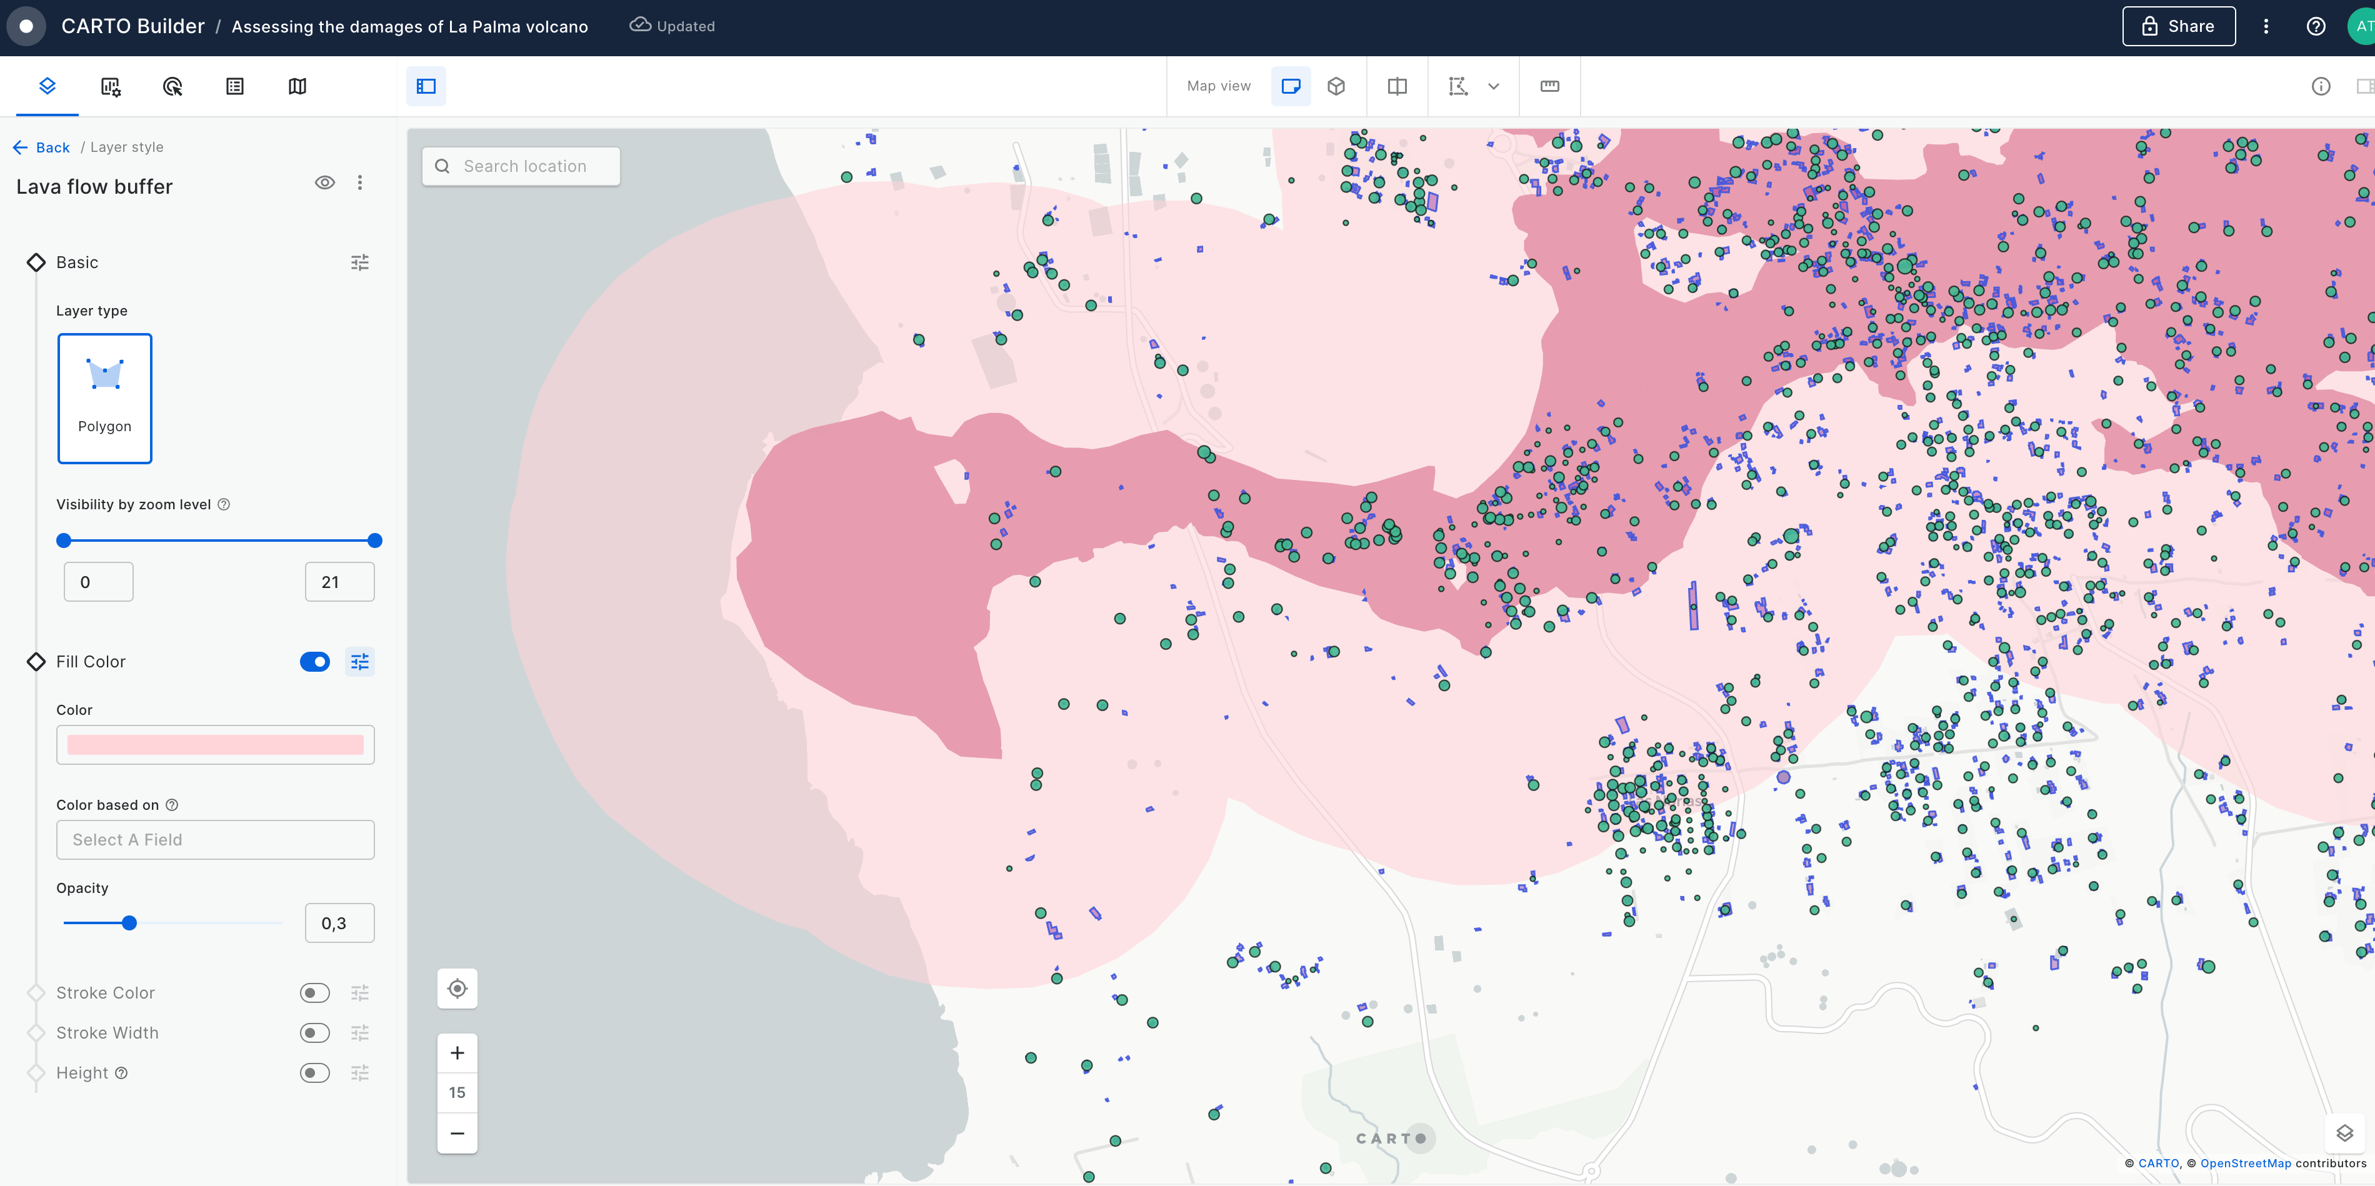
Task: Open the help question mark icon
Action: (2316, 26)
